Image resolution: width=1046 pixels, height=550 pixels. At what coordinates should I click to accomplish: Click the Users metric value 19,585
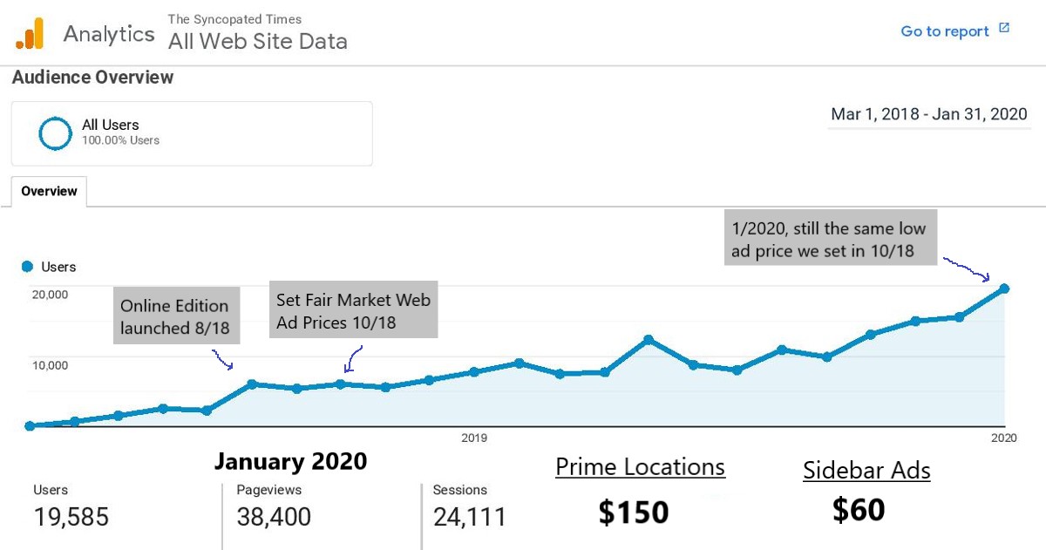point(71,517)
